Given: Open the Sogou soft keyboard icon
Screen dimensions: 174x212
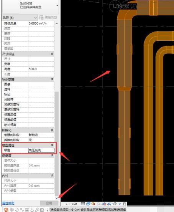Looking at the screenshot, I should (x=27, y=210).
